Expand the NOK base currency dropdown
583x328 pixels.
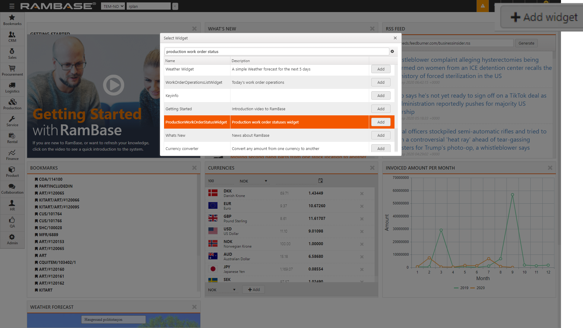pyautogui.click(x=253, y=181)
